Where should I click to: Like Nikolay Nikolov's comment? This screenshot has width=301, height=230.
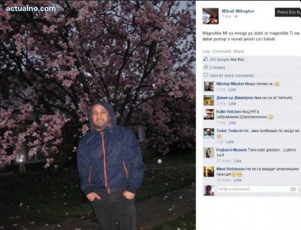pyautogui.click(x=232, y=89)
